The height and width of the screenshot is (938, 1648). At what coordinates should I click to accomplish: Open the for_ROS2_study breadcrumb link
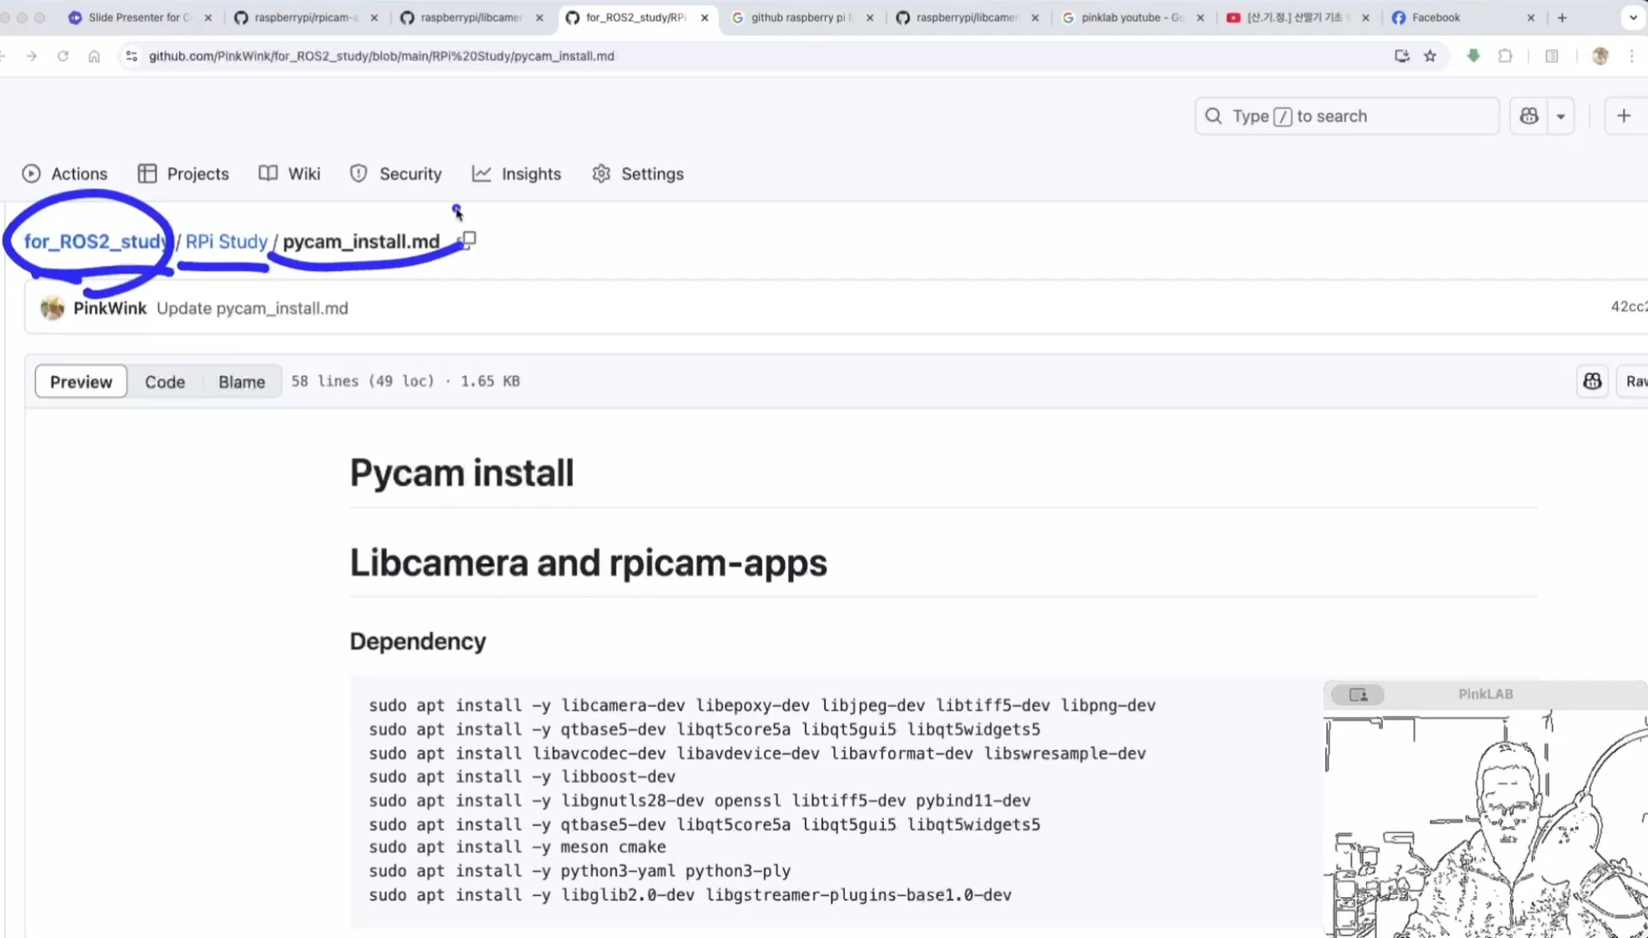(x=95, y=241)
